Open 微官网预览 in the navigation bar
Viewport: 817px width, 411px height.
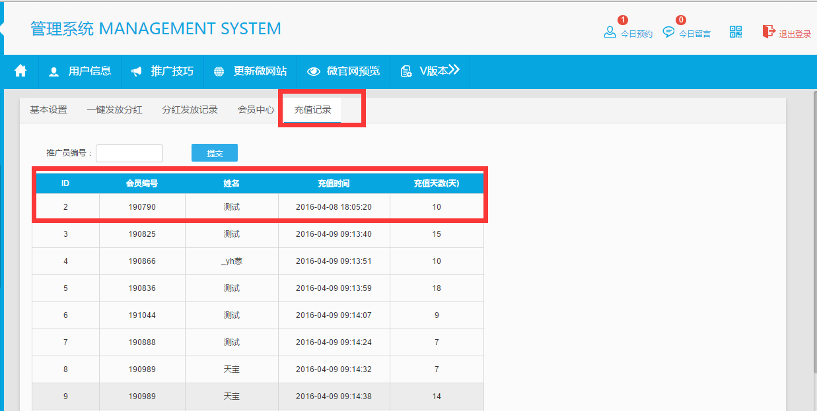(x=343, y=71)
